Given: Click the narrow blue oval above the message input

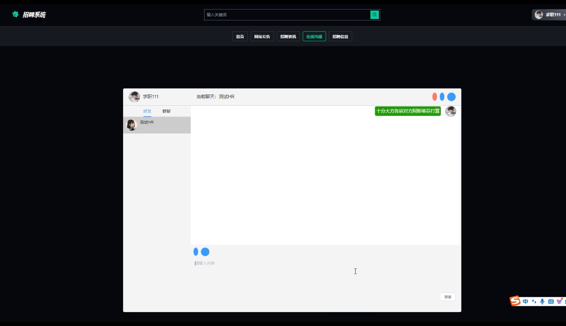Looking at the screenshot, I should (x=196, y=252).
